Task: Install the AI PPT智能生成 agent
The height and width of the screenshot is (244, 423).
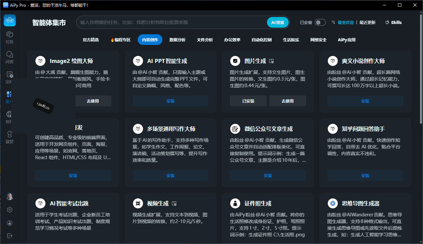Action: [x=170, y=101]
